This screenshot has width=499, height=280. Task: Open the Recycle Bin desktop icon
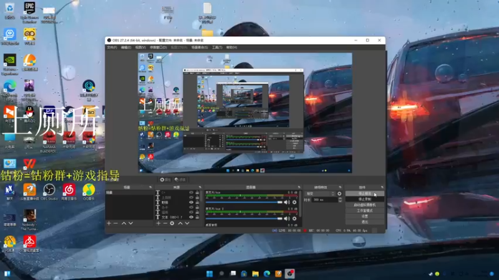[9, 11]
